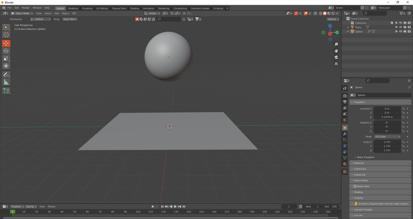The image size is (413, 219).
Task: Open the Physics properties tab
Action: (345, 146)
